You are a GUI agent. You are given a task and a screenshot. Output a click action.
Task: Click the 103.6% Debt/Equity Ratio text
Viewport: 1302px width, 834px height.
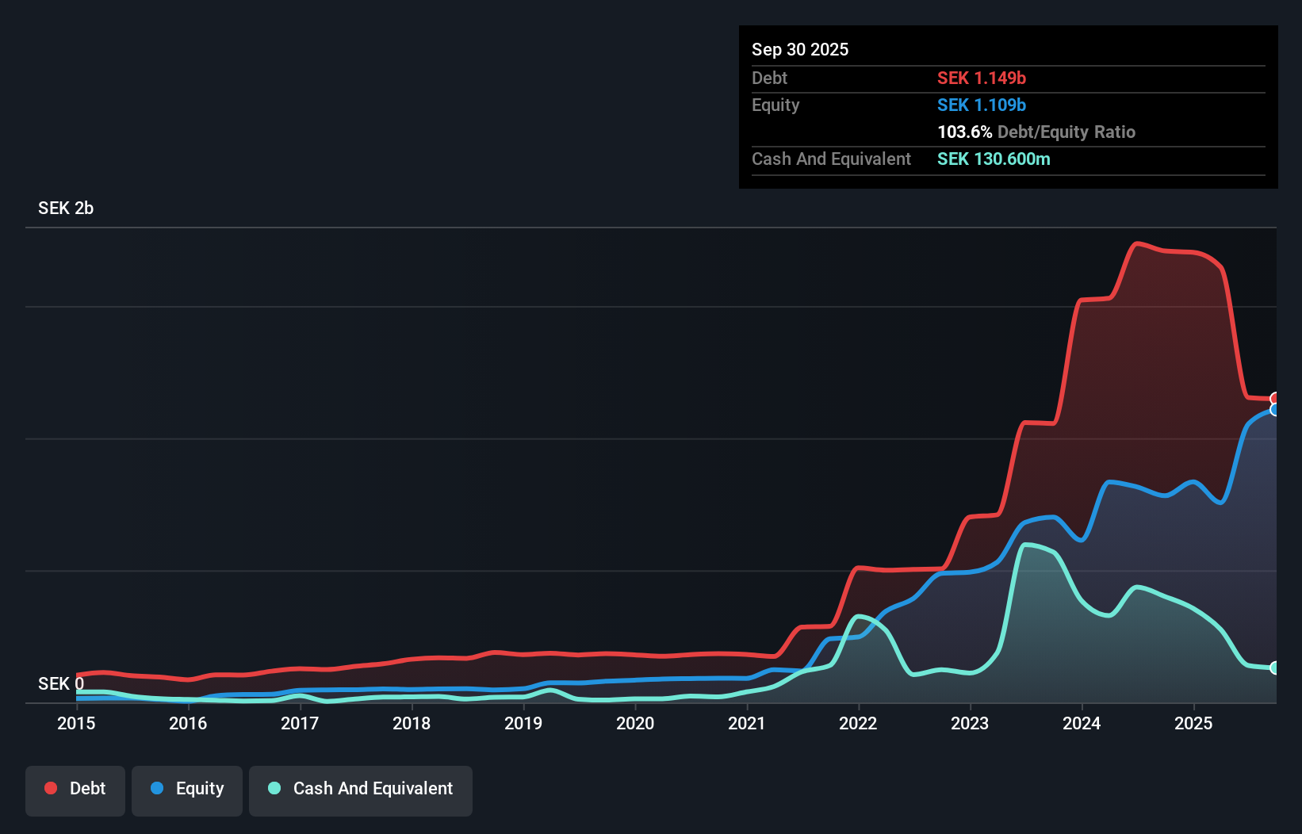tap(1036, 132)
